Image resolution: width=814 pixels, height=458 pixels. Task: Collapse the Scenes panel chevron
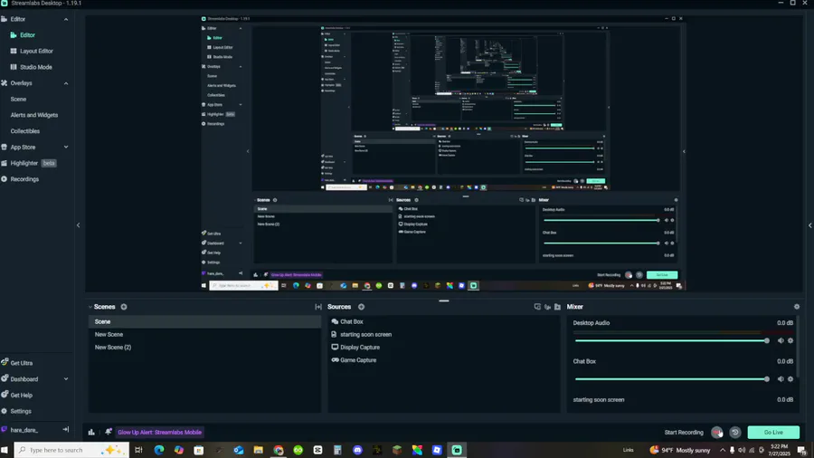point(90,307)
